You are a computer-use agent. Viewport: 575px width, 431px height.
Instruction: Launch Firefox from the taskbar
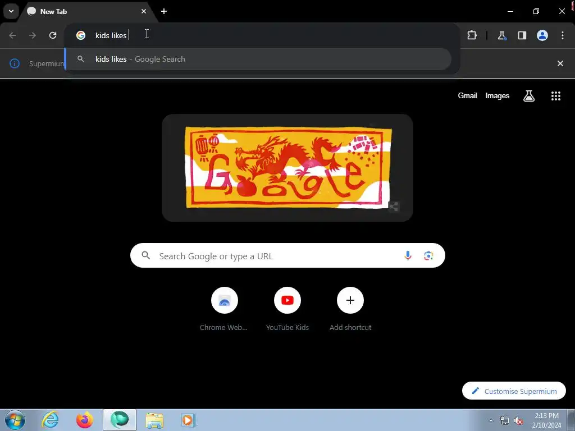[x=84, y=420]
